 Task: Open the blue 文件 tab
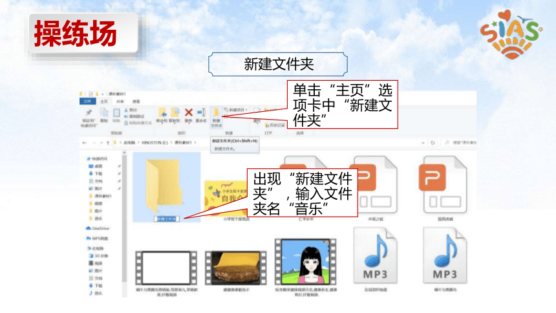pyautogui.click(x=87, y=102)
